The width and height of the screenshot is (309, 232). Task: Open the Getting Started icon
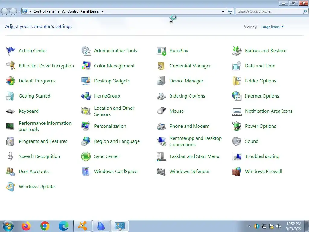click(x=10, y=96)
